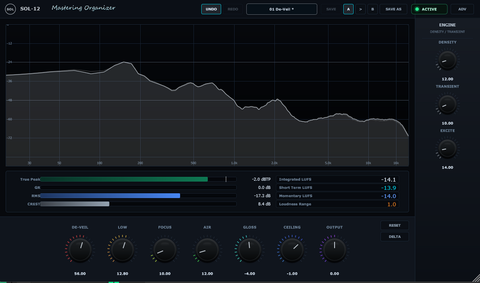This screenshot has height=283, width=480.
Task: Toggle the ACTIVE bypass switch
Action: 429,9
